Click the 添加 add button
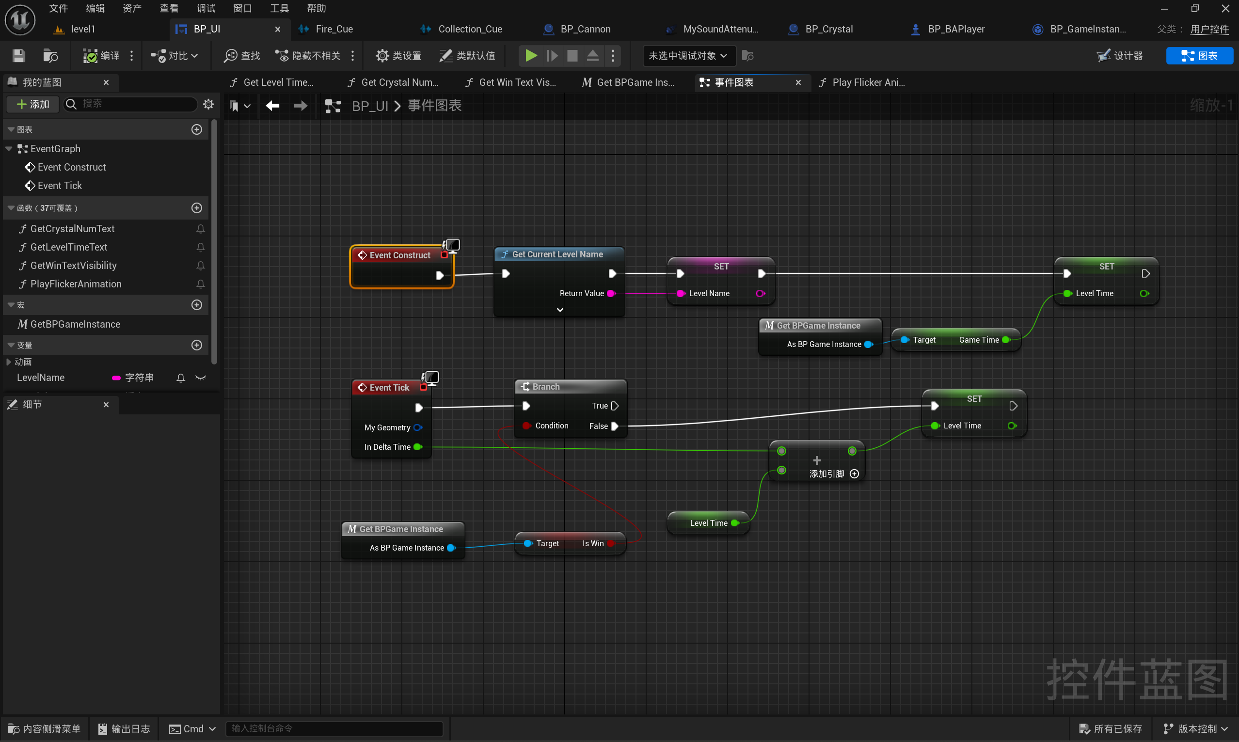Image resolution: width=1239 pixels, height=742 pixels. click(x=33, y=104)
